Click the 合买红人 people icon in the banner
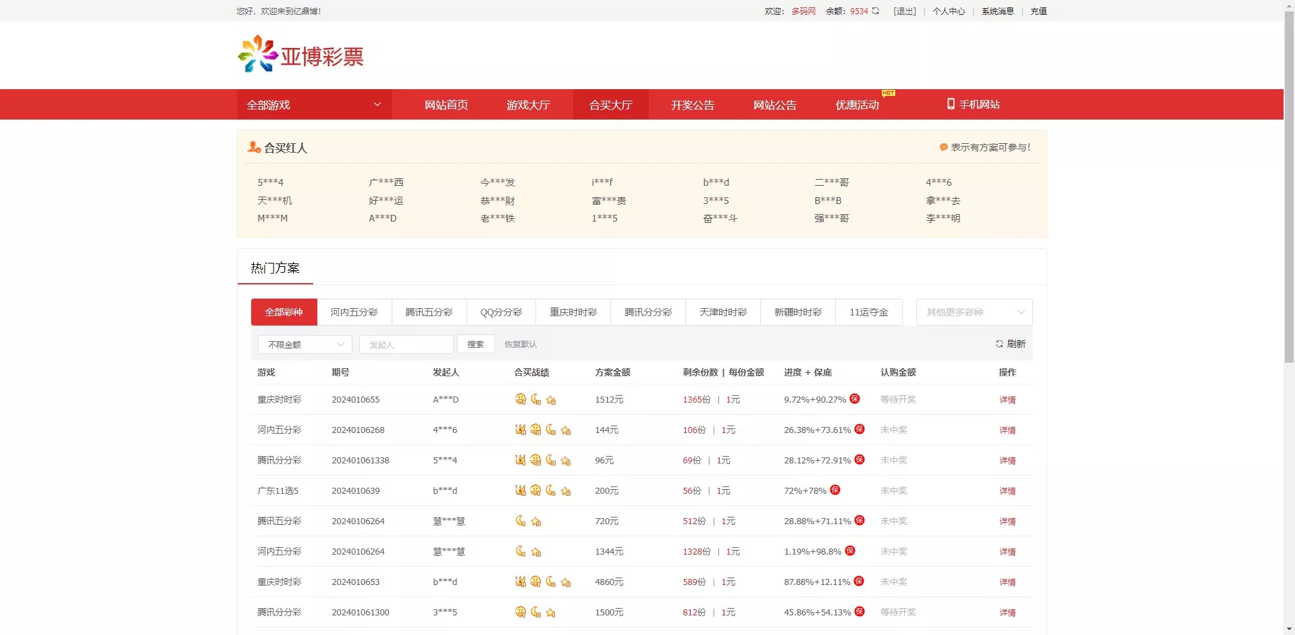This screenshot has width=1295, height=635. click(x=253, y=147)
